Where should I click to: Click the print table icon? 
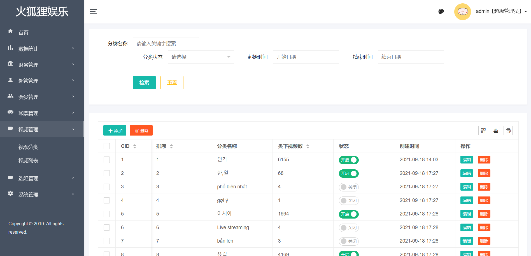[x=508, y=131]
